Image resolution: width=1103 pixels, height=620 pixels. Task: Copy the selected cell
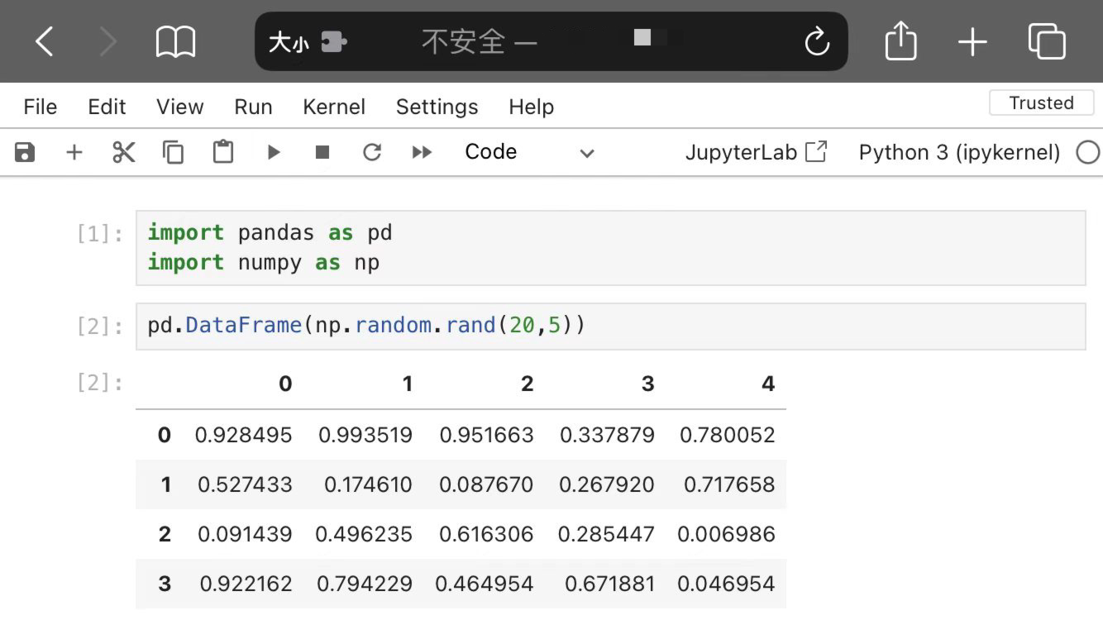click(x=173, y=152)
